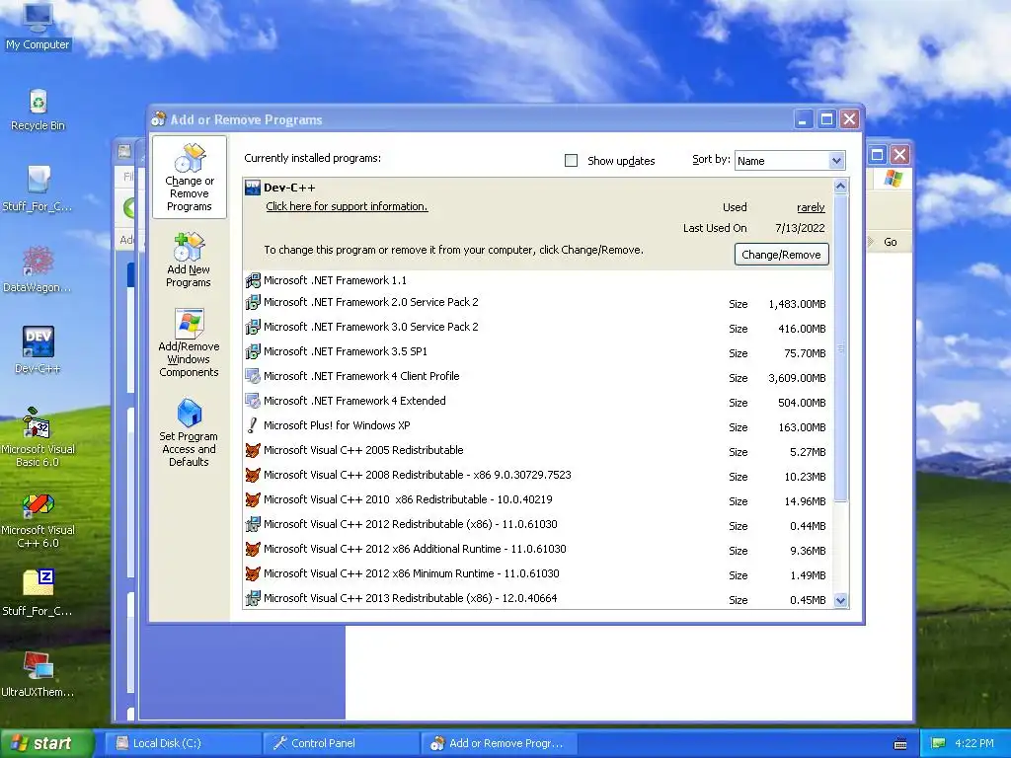Image resolution: width=1011 pixels, height=758 pixels.
Task: Click the 14.96MB size value
Action: 805,501
